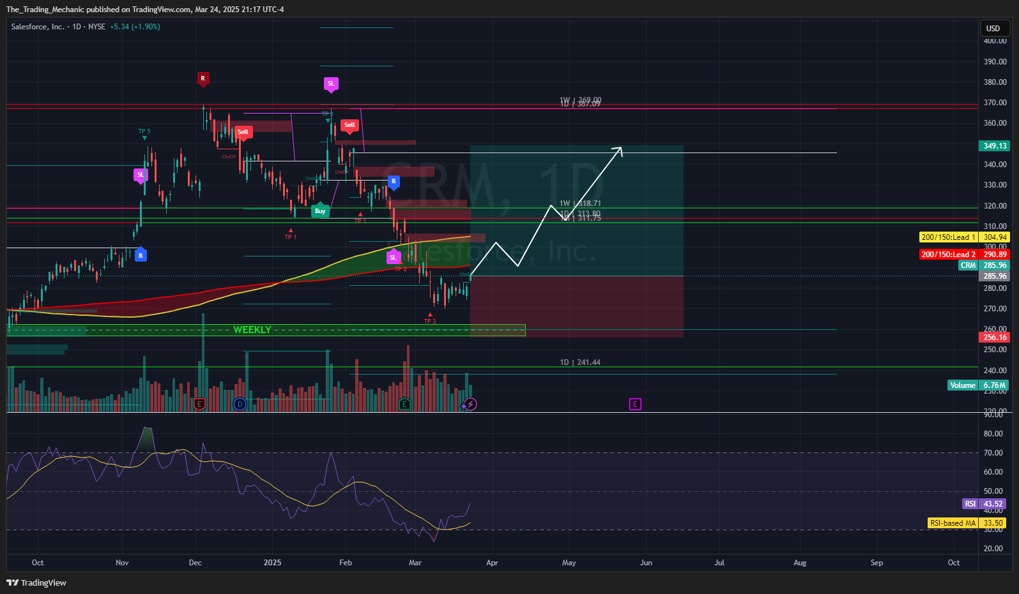Click the TP 5 marker
The height and width of the screenshot is (594, 1019).
pyautogui.click(x=144, y=131)
